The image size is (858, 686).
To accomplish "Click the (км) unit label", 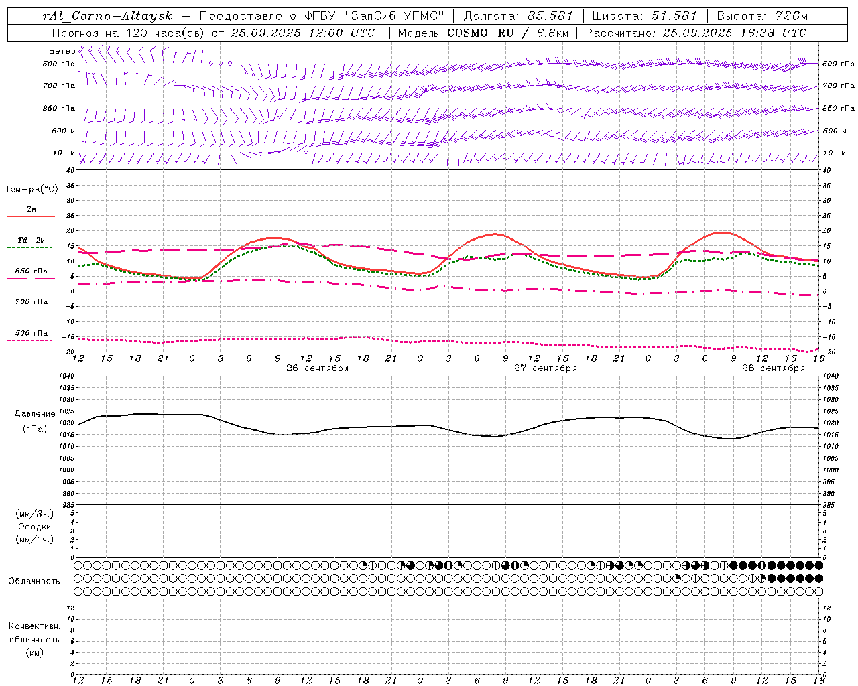I will pos(34,653).
